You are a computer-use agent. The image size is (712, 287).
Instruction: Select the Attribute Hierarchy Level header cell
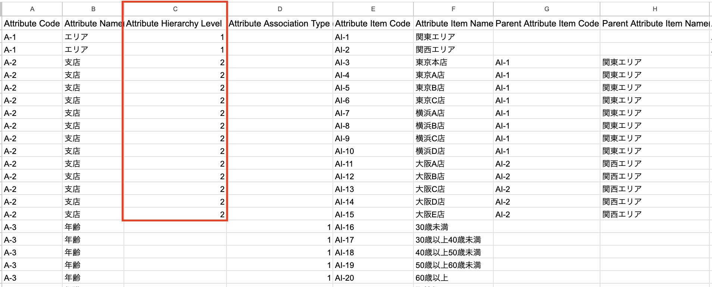tap(174, 23)
